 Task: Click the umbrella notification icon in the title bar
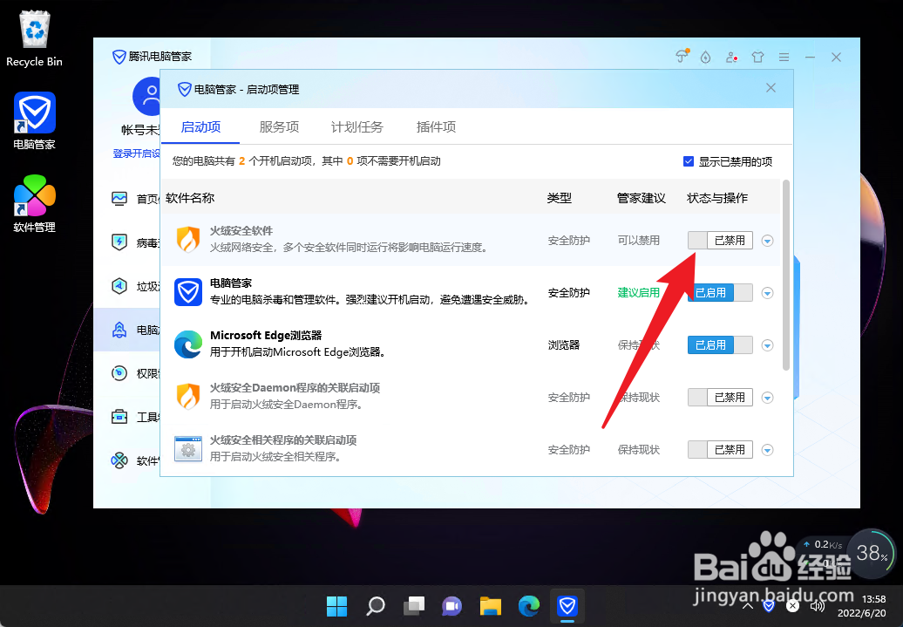[682, 57]
